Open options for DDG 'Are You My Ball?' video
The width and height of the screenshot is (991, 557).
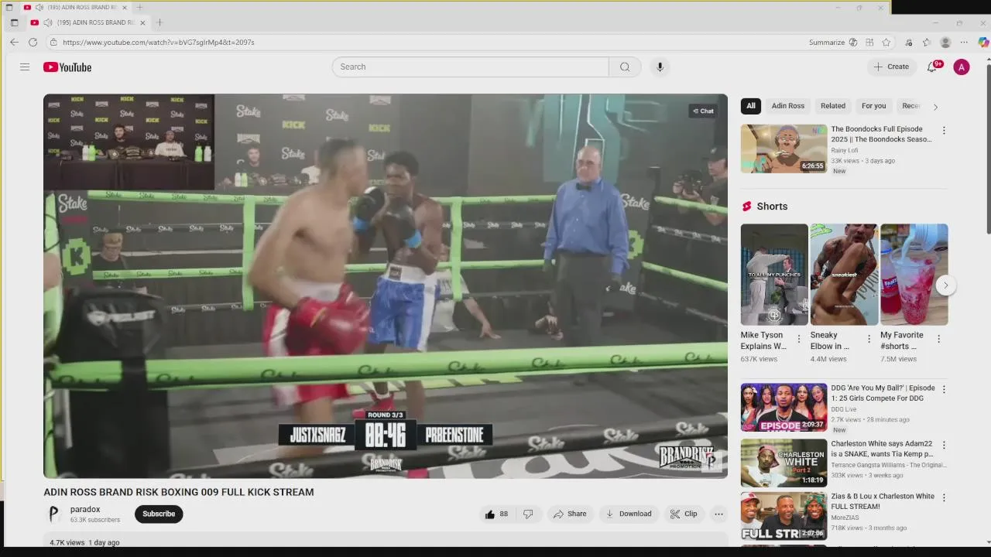[944, 389]
